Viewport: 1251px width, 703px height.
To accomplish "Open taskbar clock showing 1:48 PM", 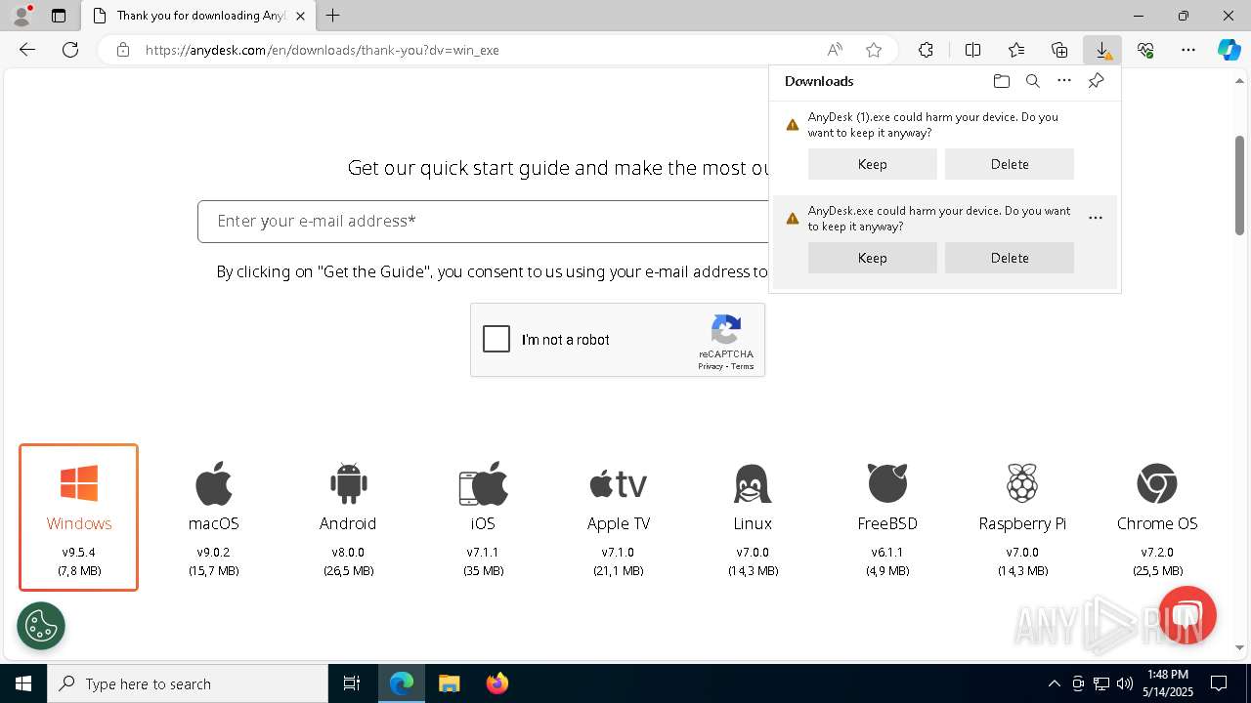I will point(1168,683).
